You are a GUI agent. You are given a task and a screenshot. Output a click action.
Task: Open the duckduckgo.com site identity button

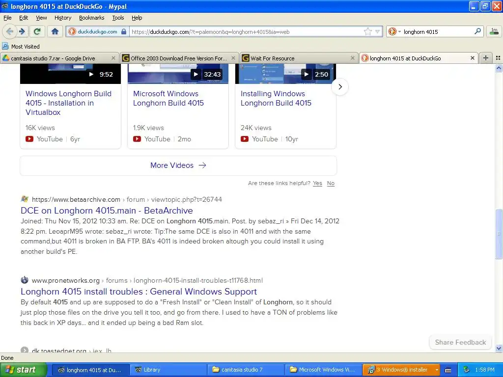[x=98, y=31]
